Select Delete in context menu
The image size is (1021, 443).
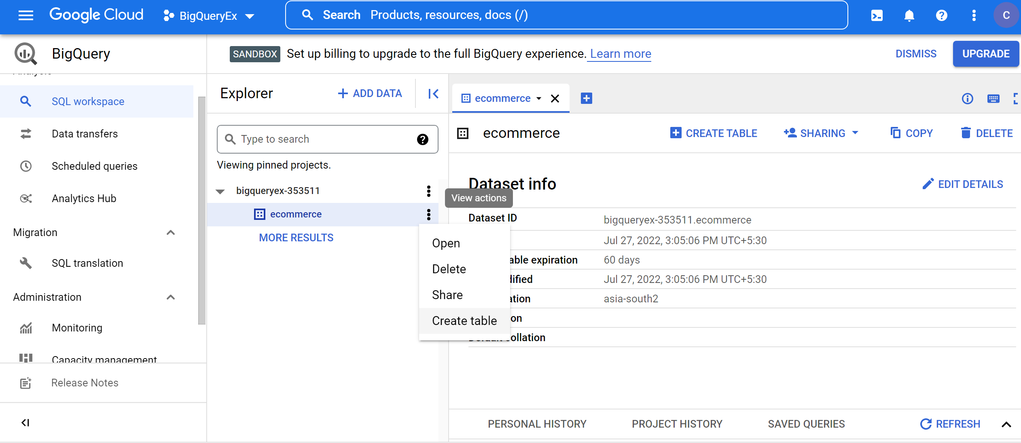click(x=464, y=269)
